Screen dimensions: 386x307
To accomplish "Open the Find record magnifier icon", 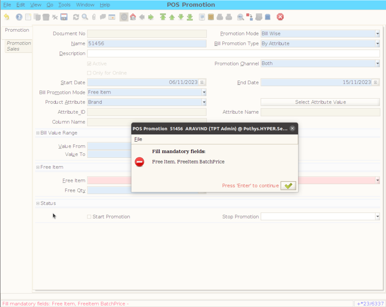I will [85, 17].
